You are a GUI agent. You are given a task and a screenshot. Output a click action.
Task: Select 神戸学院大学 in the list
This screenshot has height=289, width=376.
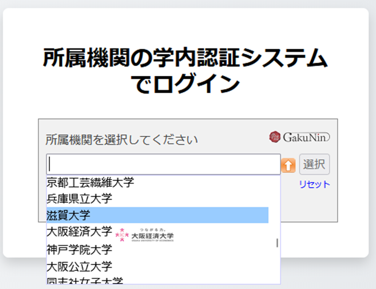tap(79, 249)
